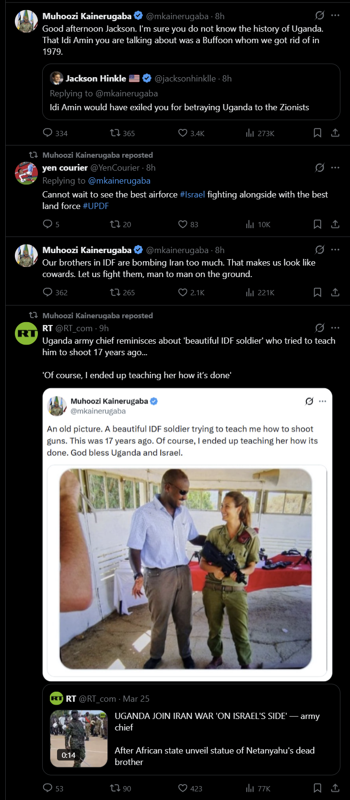Share the RT post at bottom

pyautogui.click(x=335, y=788)
